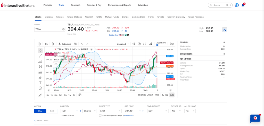Open the circular assistant icon beside the bell

pyautogui.click(x=237, y=5)
